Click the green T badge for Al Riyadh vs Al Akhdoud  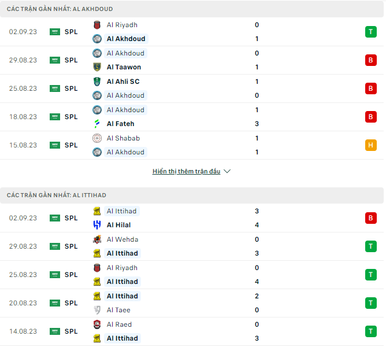[x=371, y=32]
